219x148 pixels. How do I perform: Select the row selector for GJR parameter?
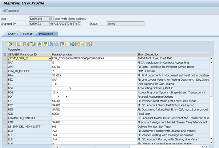[5, 113]
